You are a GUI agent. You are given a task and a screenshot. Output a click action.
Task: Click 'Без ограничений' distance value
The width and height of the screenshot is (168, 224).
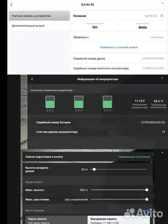[76, 200]
